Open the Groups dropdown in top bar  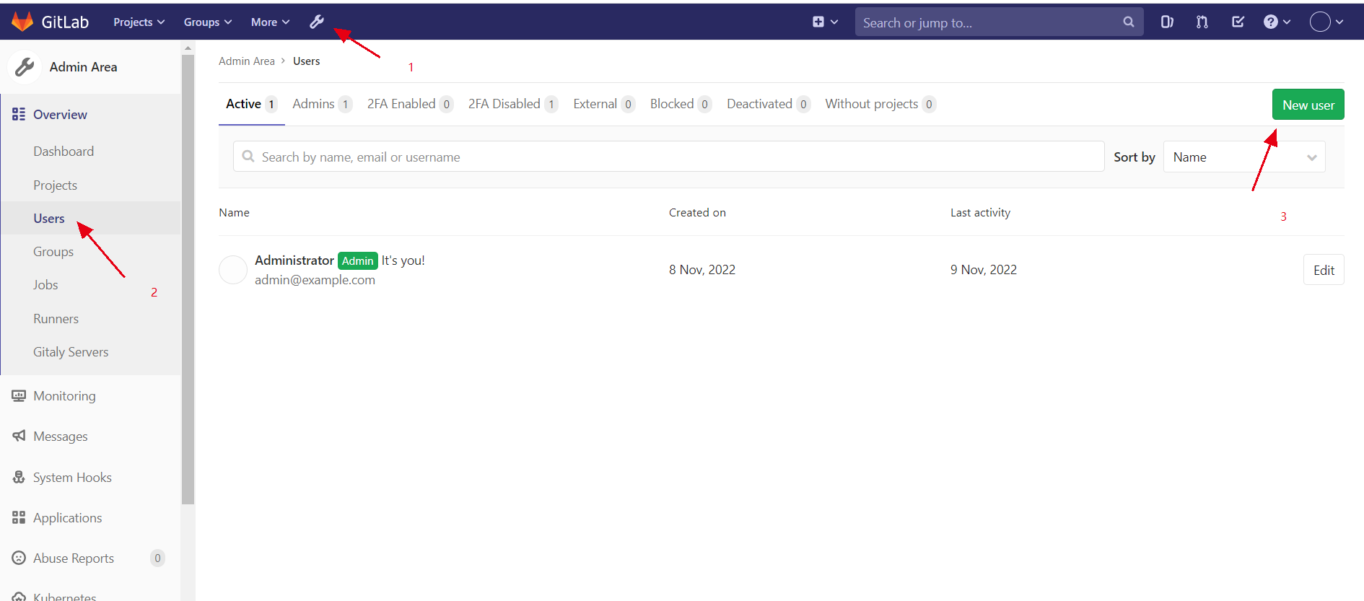click(208, 22)
